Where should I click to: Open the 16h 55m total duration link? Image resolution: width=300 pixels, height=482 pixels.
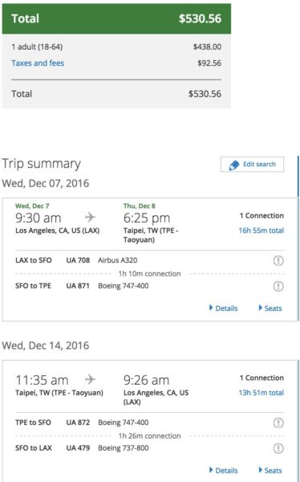point(261,231)
